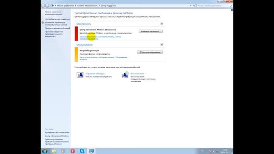Viewport: 274px width, 154px height.
Task: Click the taskbar clock
Action: coord(225,151)
